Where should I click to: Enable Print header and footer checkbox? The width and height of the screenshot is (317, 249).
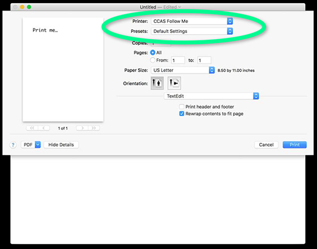tap(181, 107)
